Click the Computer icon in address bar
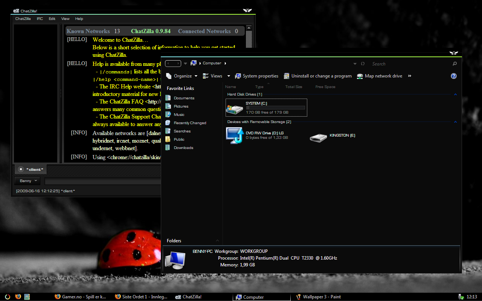This screenshot has width=482, height=301. pos(194,63)
